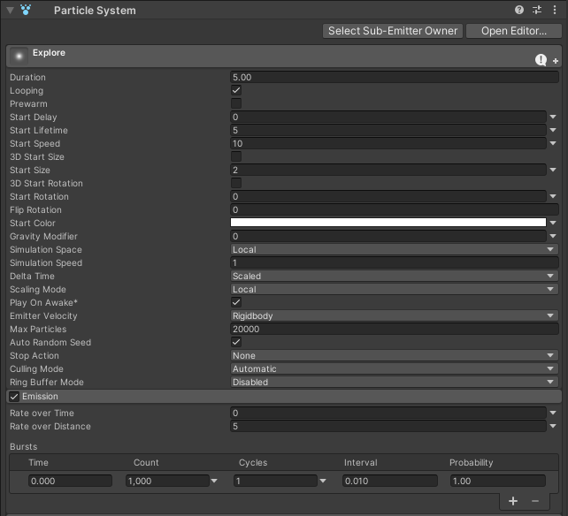This screenshot has width=568, height=516.
Task: Open Rate over Distance mode arrow
Action: point(553,426)
